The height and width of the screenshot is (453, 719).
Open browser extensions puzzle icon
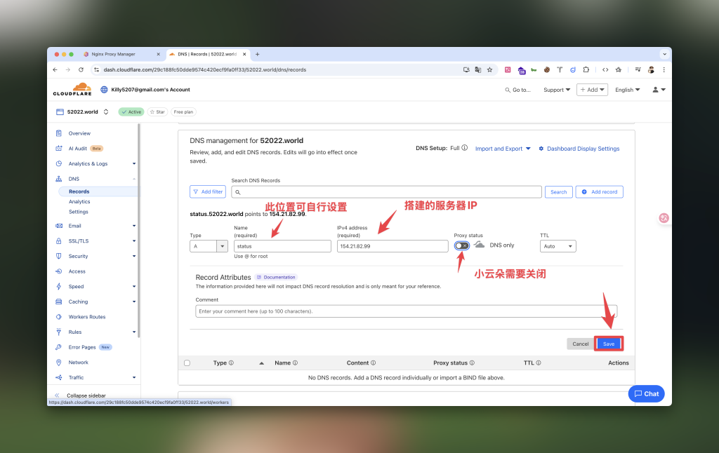586,69
